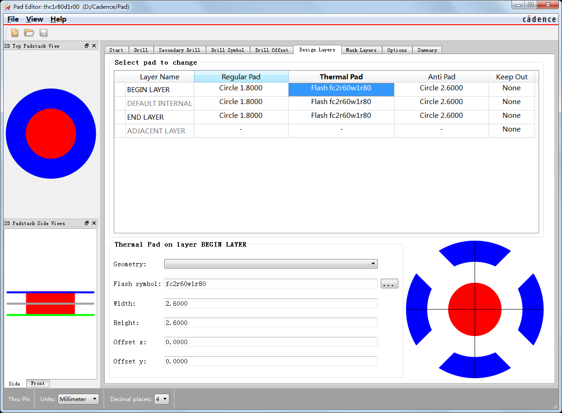Undock the 2D Top Padstack View panel
The image size is (562, 413).
pyautogui.click(x=87, y=46)
